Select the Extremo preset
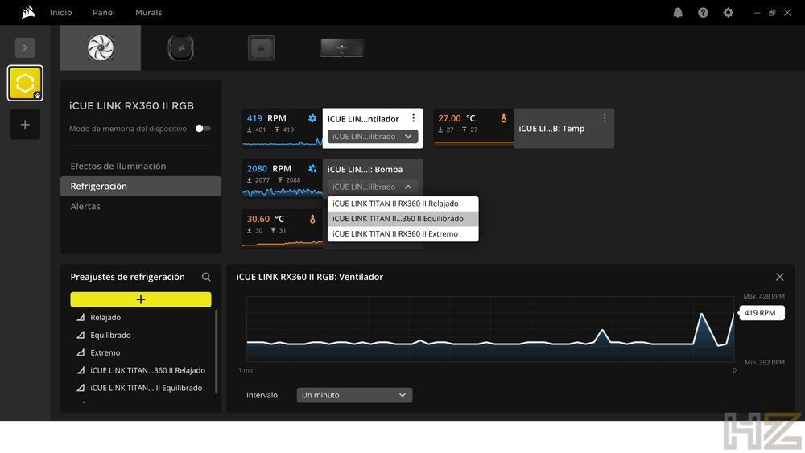 click(x=105, y=353)
